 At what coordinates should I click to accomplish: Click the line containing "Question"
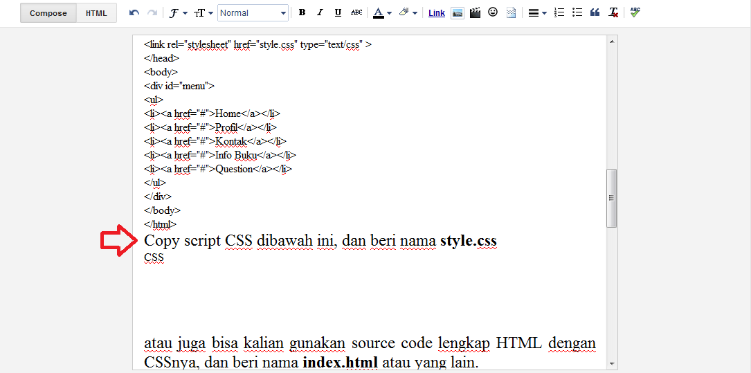point(218,169)
